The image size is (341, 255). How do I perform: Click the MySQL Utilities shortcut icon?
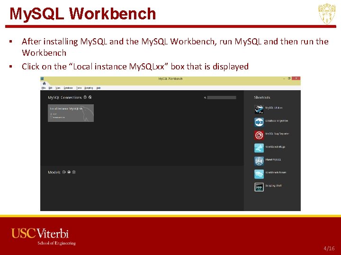(259, 109)
